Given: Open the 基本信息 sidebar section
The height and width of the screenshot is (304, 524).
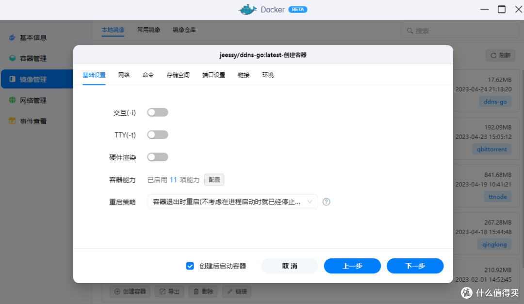Looking at the screenshot, I should point(34,37).
